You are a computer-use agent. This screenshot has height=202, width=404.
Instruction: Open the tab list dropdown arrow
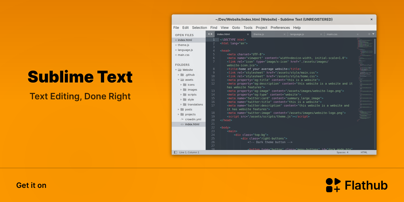click(x=373, y=34)
